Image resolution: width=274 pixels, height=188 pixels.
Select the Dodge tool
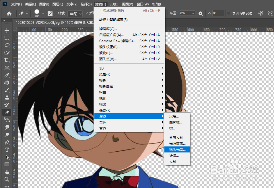point(7,135)
